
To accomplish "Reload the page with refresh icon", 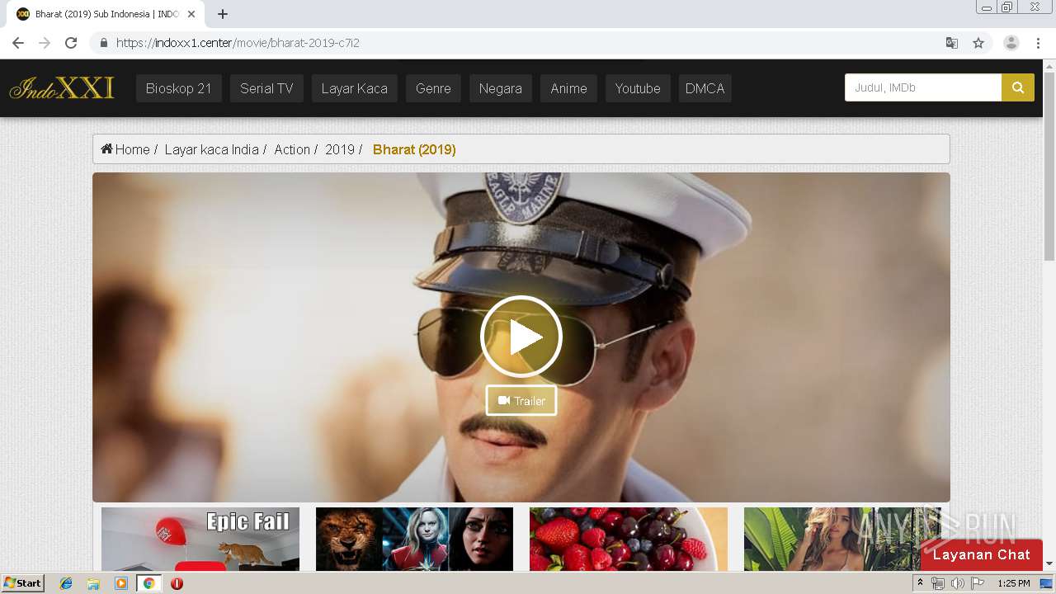I will pos(71,43).
